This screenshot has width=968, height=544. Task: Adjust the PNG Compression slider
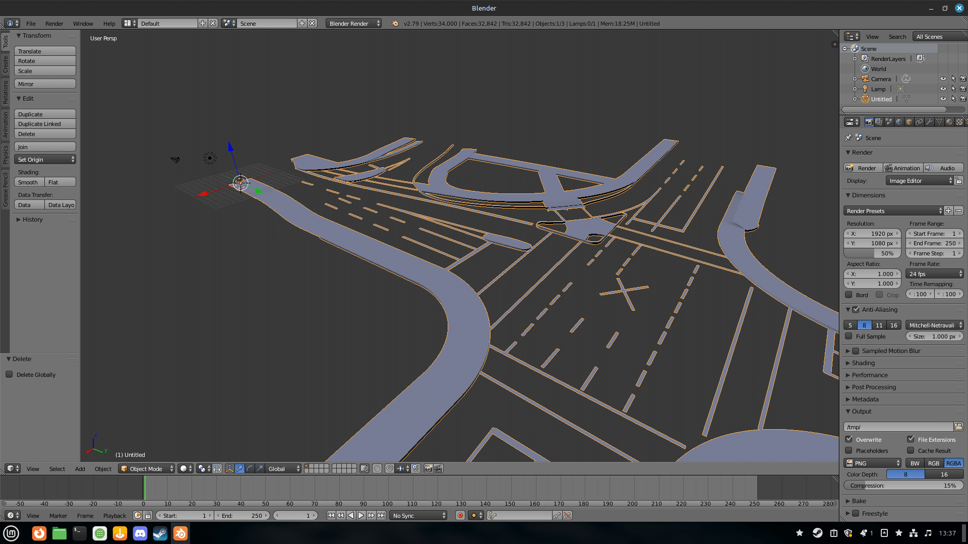(x=903, y=486)
